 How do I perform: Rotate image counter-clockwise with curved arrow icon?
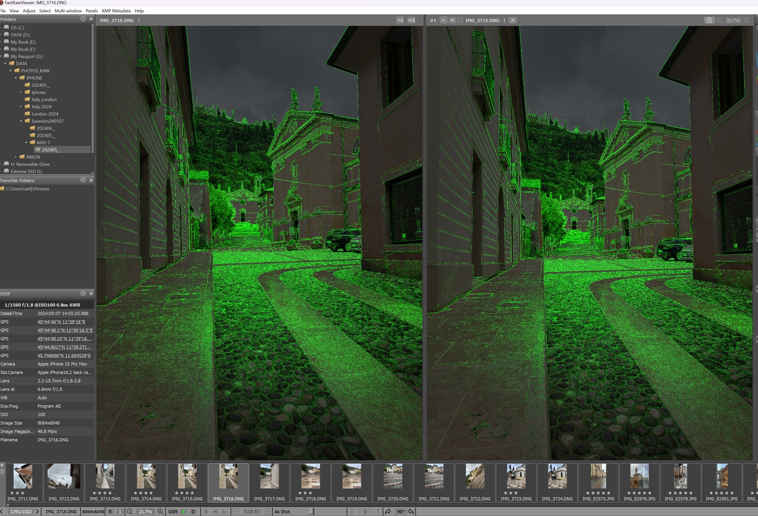pyautogui.click(x=411, y=511)
